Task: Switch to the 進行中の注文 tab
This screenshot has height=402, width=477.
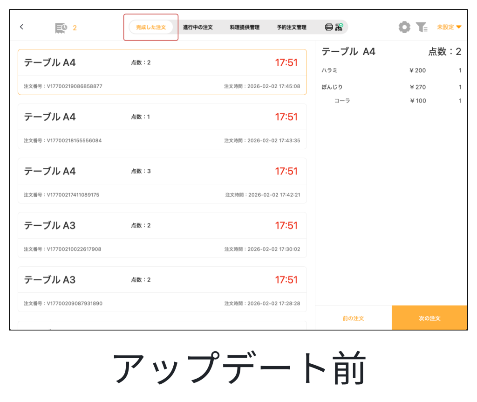Action: click(x=198, y=27)
